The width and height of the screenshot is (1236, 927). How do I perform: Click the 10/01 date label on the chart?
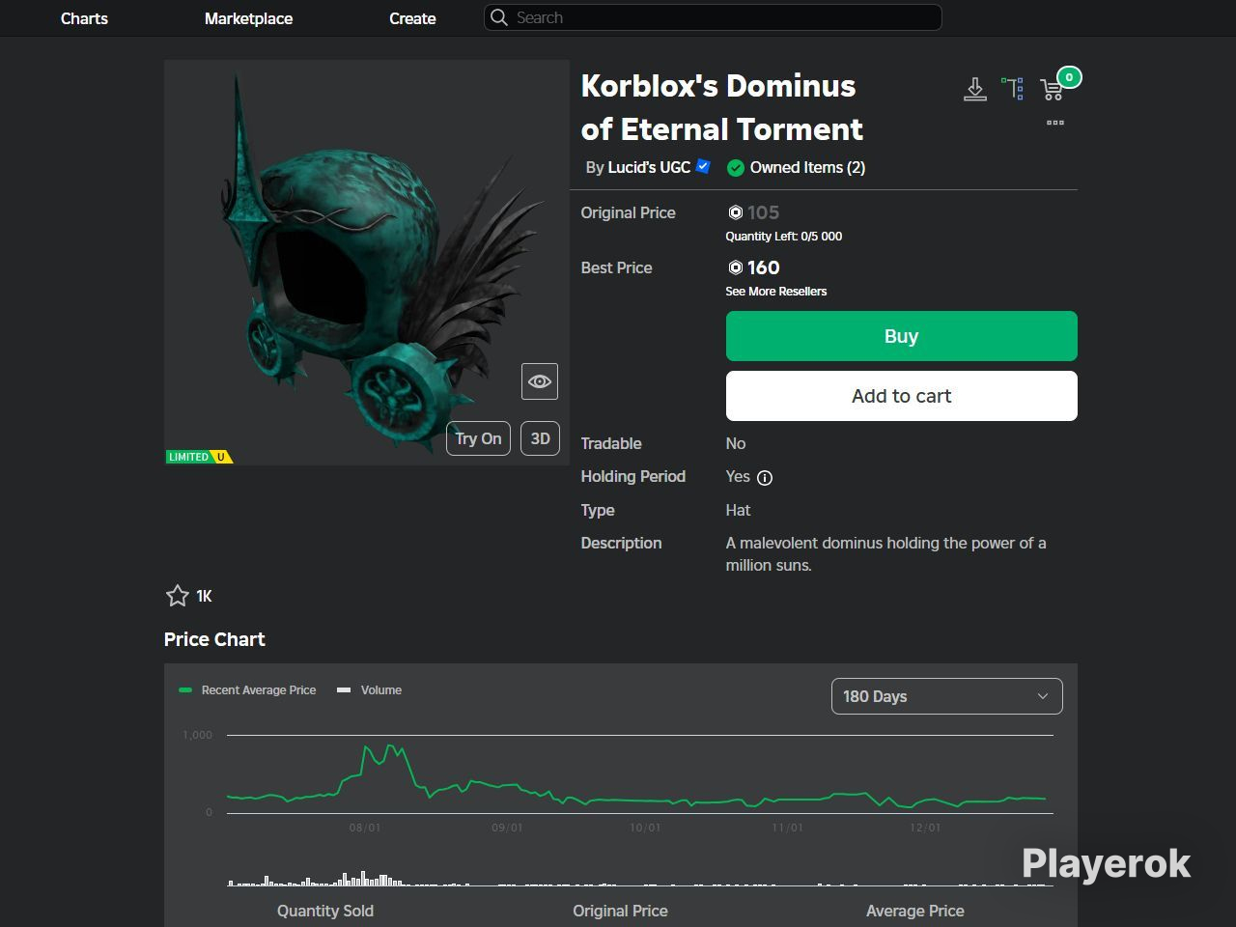point(645,828)
